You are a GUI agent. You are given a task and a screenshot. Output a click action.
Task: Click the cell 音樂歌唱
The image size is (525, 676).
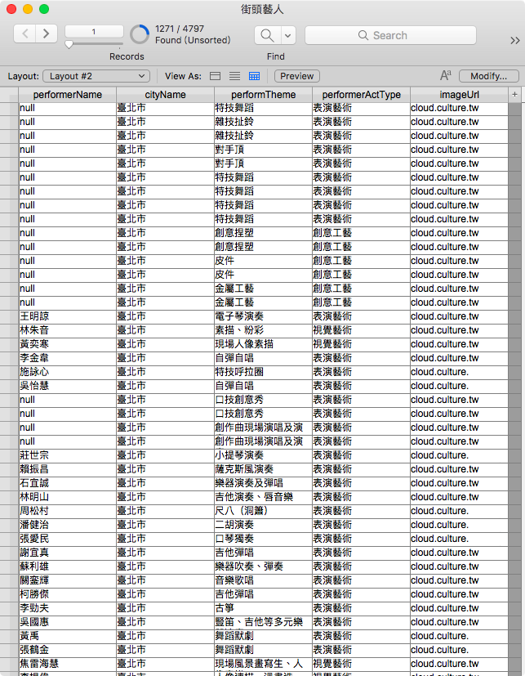point(263,580)
